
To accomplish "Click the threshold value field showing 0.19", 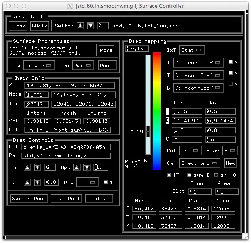I will point(137,48).
